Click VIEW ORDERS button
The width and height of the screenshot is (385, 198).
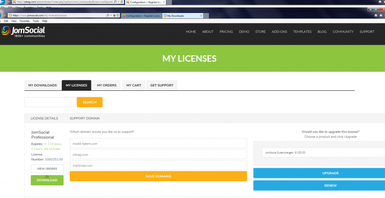tap(47, 169)
